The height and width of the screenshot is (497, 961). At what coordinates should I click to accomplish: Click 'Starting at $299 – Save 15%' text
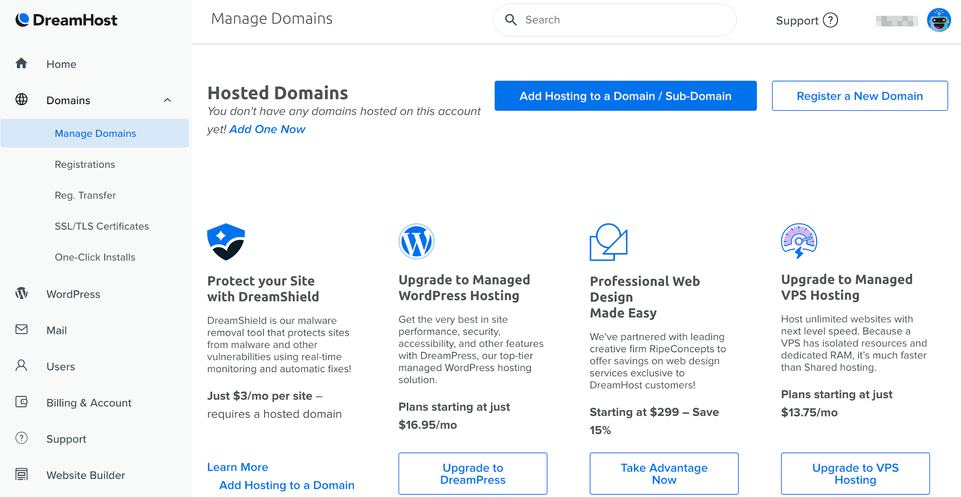tap(654, 421)
